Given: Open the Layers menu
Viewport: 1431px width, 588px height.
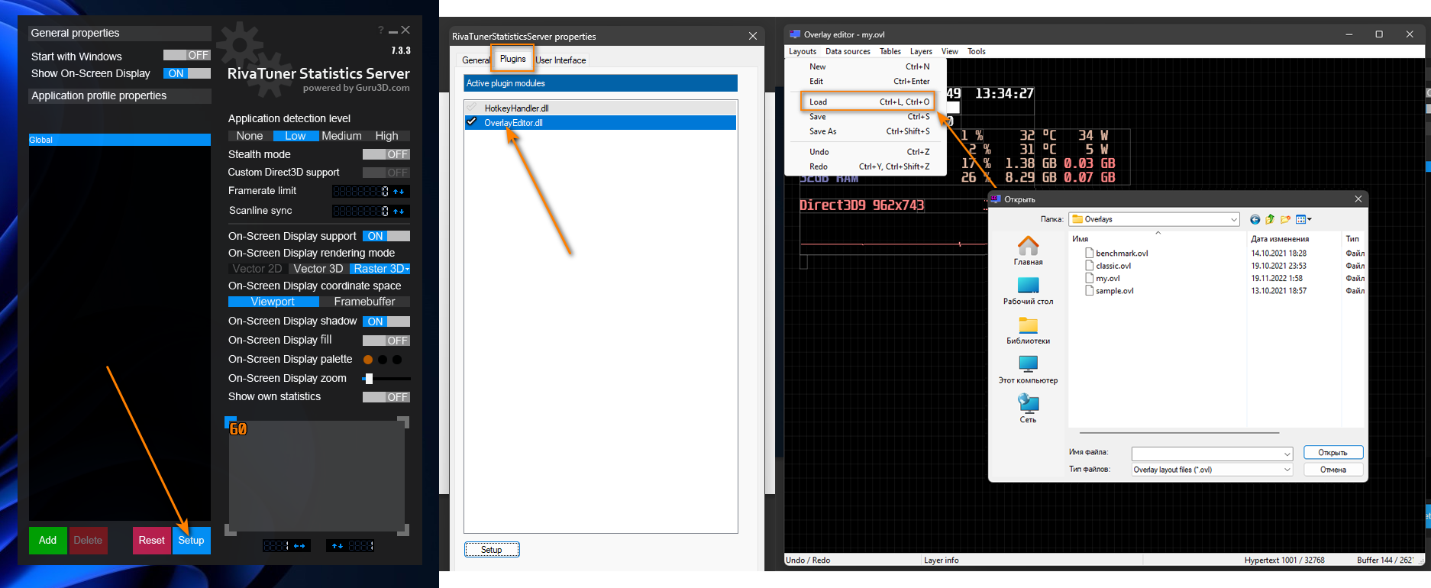Looking at the screenshot, I should [921, 51].
